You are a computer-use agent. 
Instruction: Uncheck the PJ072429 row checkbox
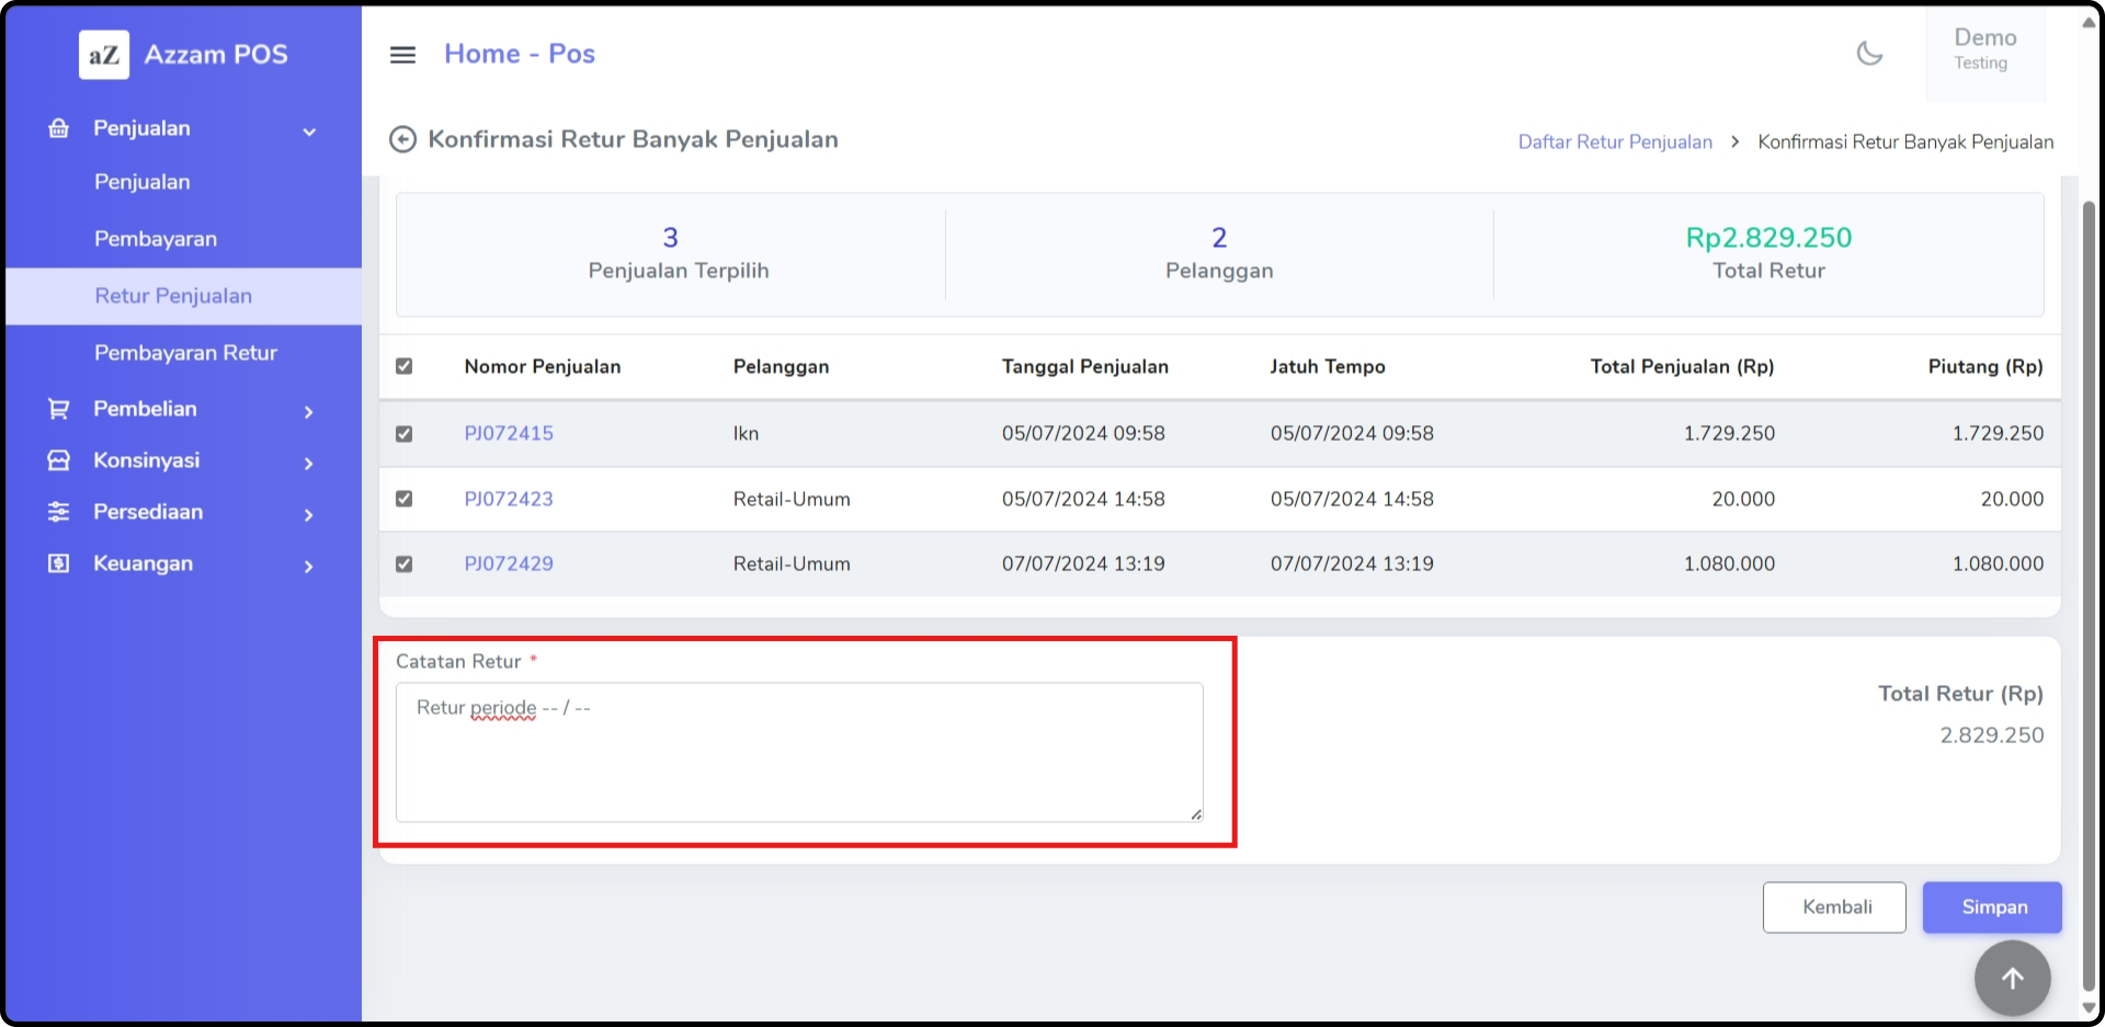point(403,564)
